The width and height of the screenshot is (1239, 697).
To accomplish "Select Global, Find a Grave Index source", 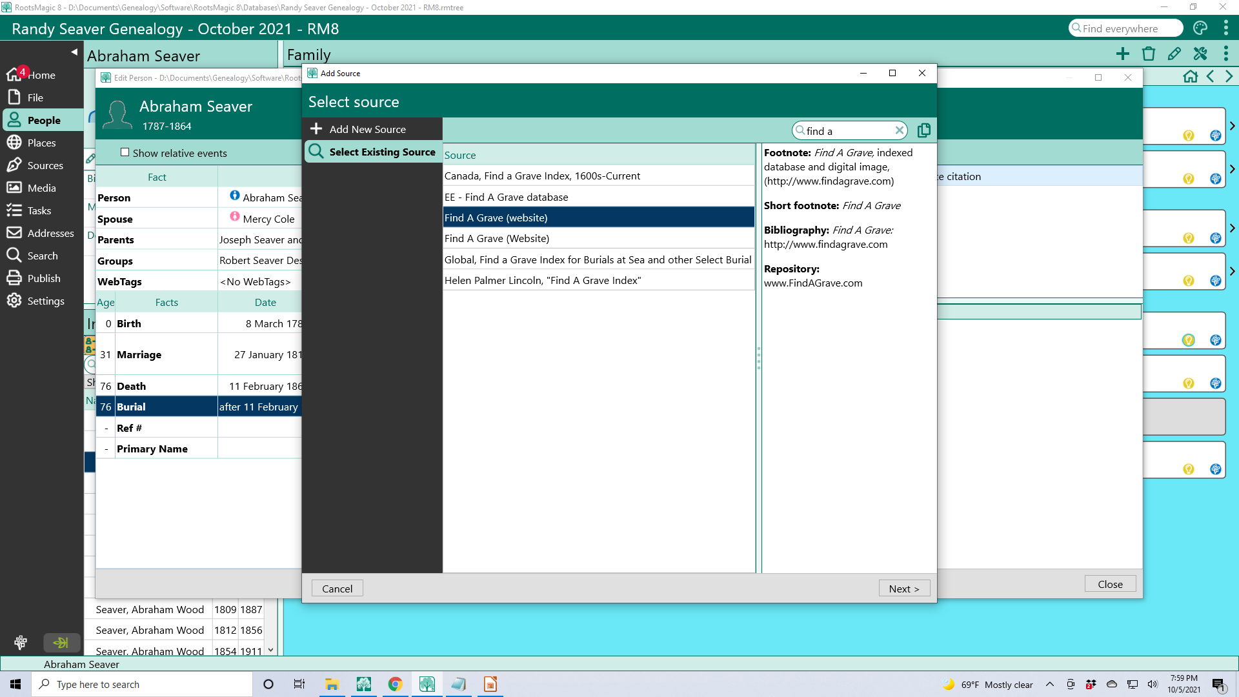I will click(x=598, y=259).
